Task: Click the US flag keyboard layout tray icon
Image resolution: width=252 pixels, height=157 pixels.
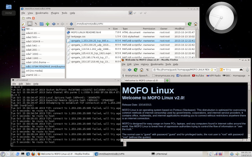Action: [x=220, y=154]
